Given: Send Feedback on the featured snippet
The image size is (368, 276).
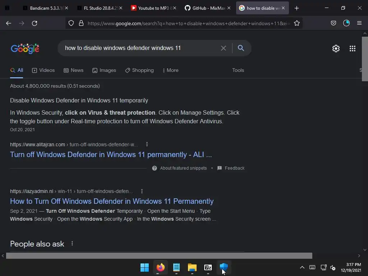Looking at the screenshot, I should [x=231, y=168].
